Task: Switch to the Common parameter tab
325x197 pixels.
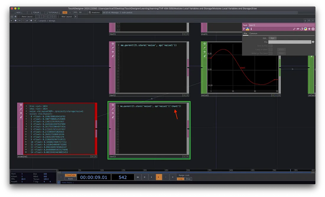Action: (253, 34)
